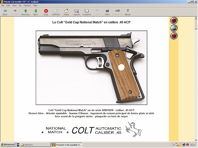The height and width of the screenshot is (148, 198).
Task: Click the Colt Gold Cup pistol photo
Action: click(x=91, y=68)
